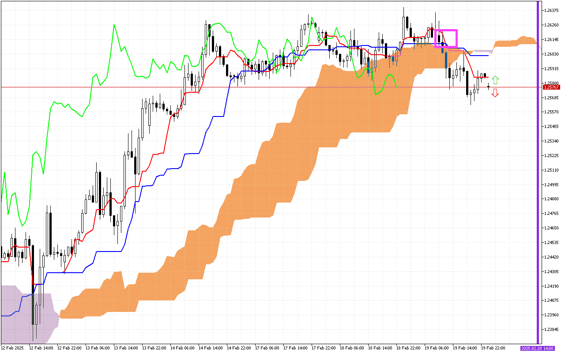This screenshot has width=565, height=353.
Task: Select the 19 Feb 14:00 time label
Action: pos(465,348)
